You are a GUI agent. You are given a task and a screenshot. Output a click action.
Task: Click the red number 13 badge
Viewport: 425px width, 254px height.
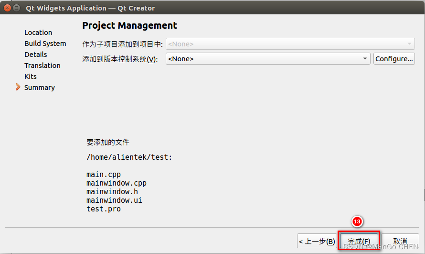pos(357,221)
